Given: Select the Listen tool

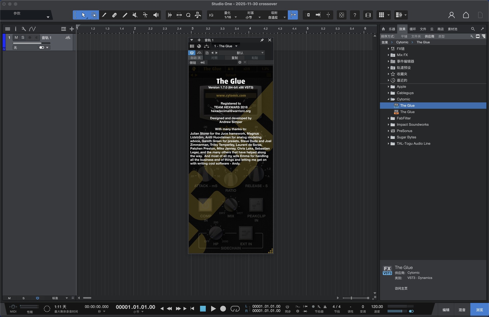Looking at the screenshot, I should pyautogui.click(x=156, y=15).
